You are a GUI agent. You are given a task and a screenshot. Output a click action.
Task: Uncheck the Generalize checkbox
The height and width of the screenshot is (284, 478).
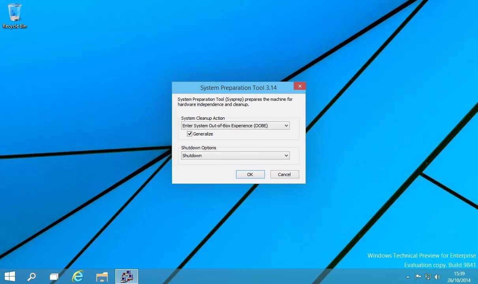click(190, 134)
